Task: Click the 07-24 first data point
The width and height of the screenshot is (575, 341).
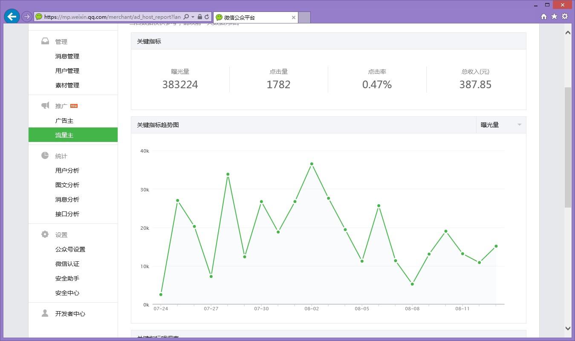Action: coord(161,295)
